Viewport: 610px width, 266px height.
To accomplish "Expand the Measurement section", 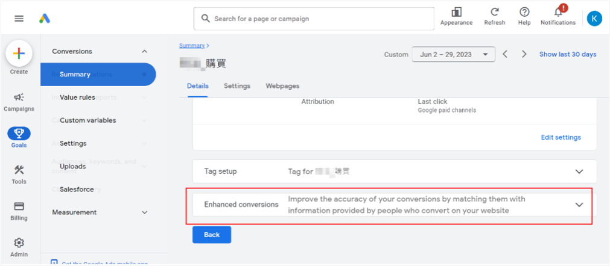I will pos(144,212).
